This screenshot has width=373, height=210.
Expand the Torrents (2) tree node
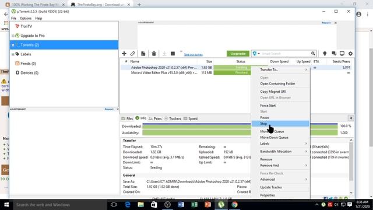pos(13,45)
